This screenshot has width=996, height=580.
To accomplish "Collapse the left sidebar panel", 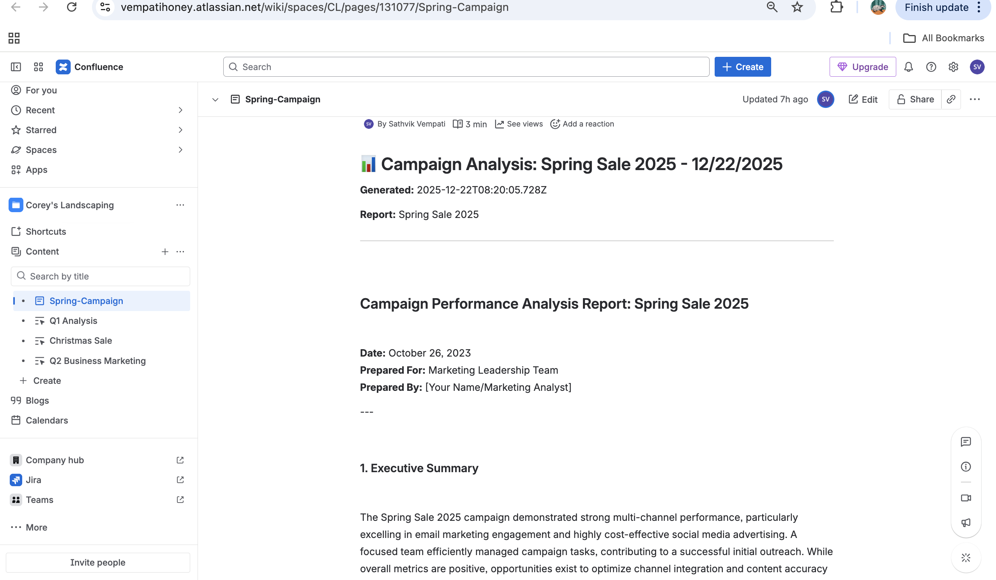I will pyautogui.click(x=16, y=67).
